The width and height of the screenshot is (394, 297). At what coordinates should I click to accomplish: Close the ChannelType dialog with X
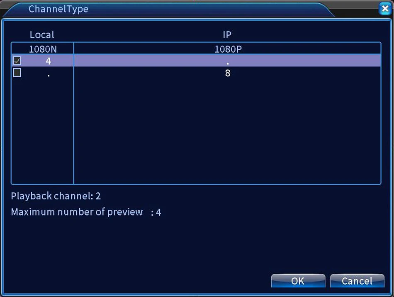pyautogui.click(x=385, y=9)
